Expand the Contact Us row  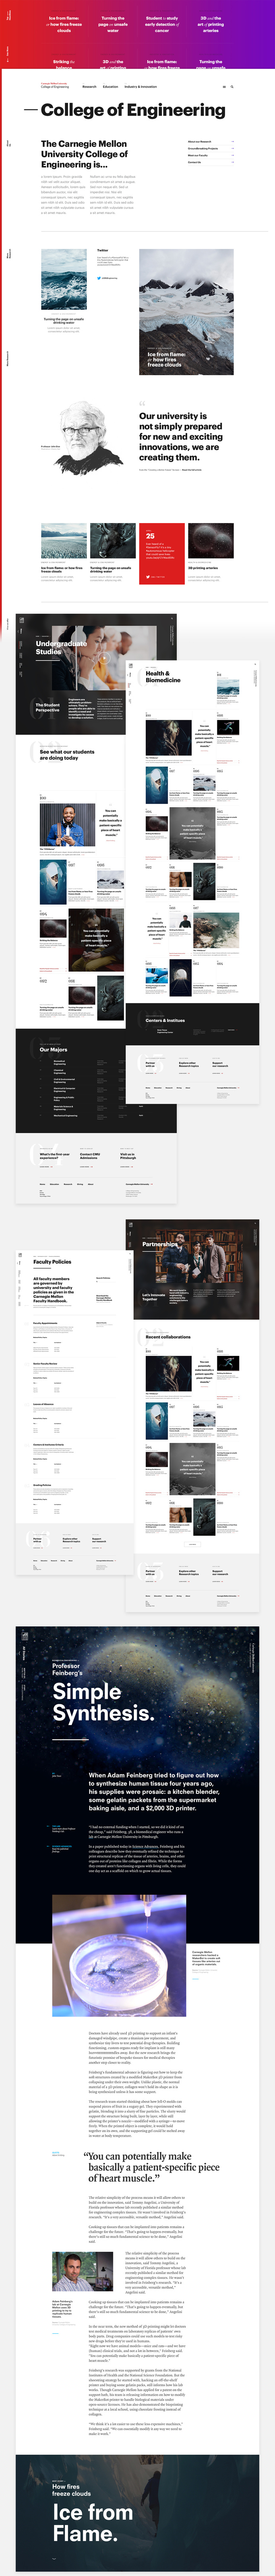point(211,162)
